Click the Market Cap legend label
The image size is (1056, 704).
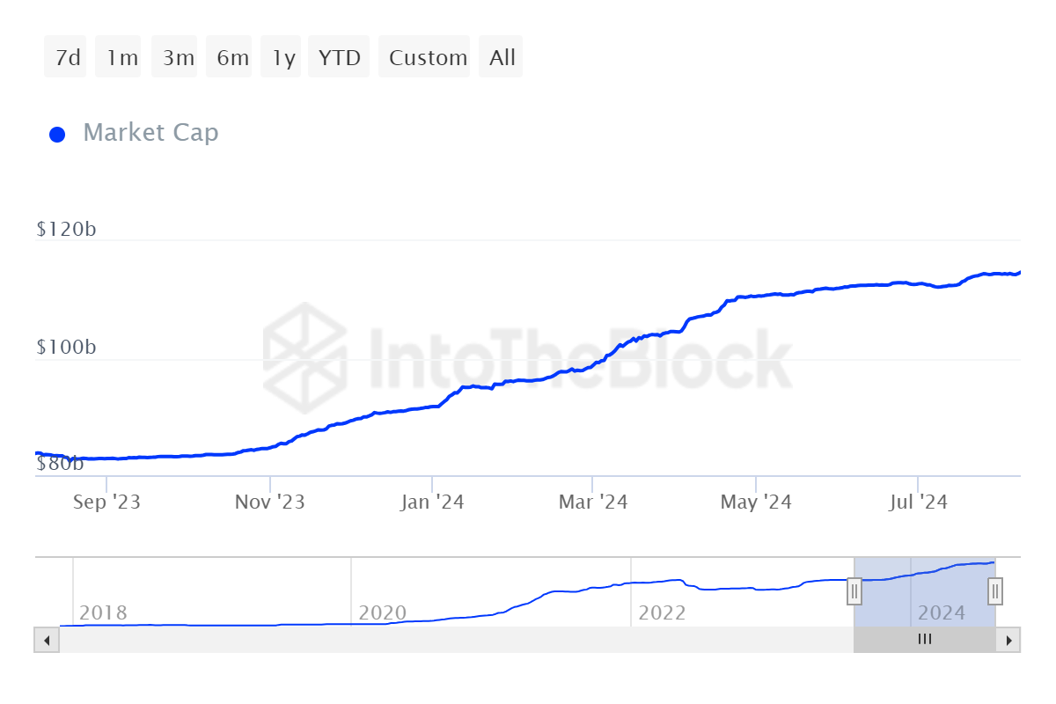point(150,133)
